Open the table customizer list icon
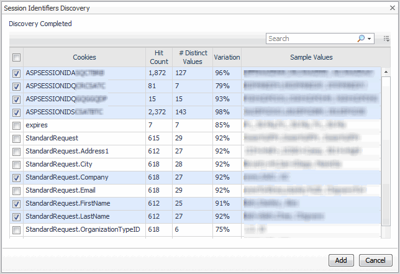 pos(386,39)
